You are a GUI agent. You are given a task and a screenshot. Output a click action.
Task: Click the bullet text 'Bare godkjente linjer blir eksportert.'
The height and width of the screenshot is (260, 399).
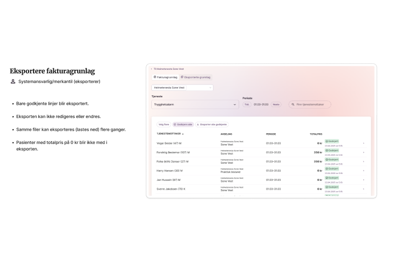tap(52, 104)
